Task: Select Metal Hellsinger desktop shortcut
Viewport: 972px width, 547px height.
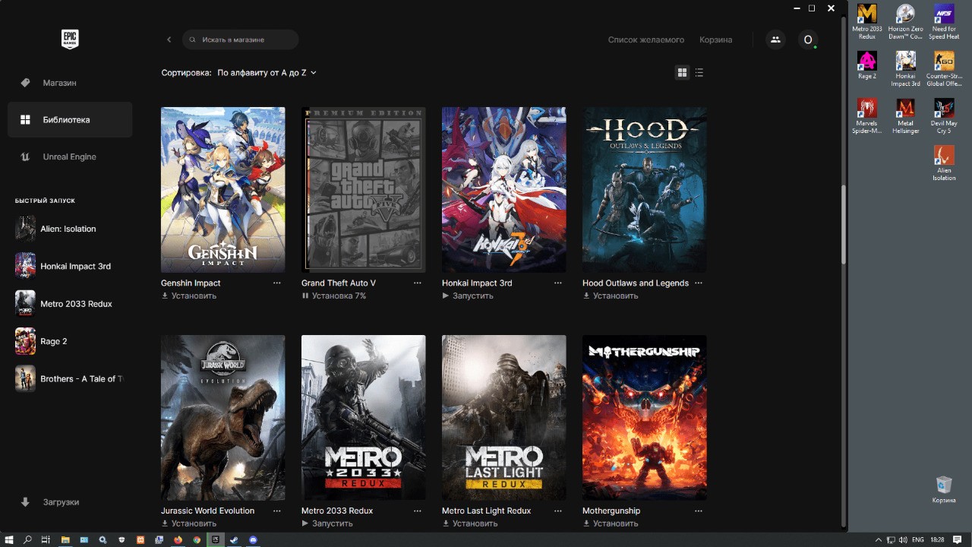Action: coord(905,116)
